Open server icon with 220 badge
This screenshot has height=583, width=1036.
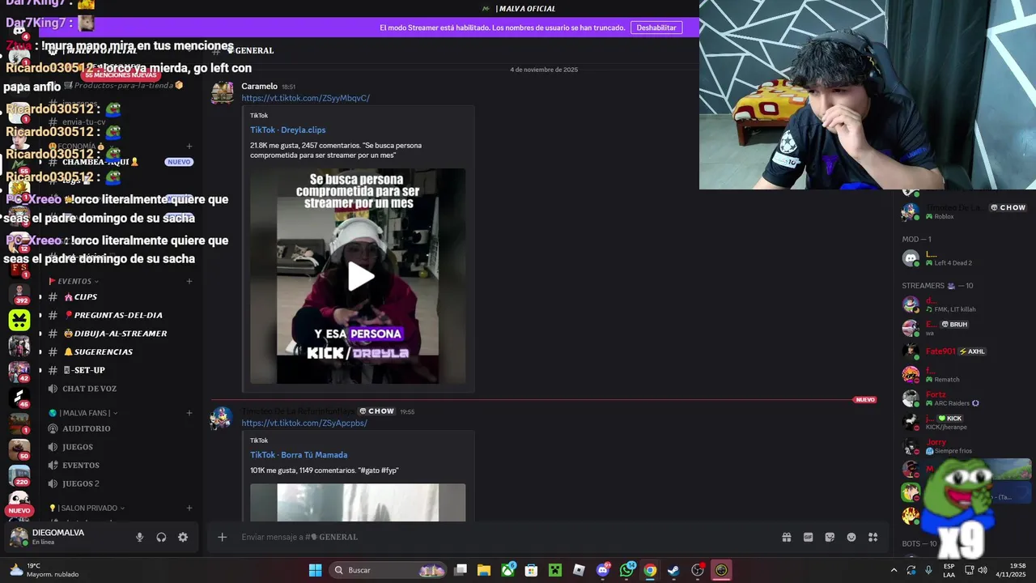(19, 475)
